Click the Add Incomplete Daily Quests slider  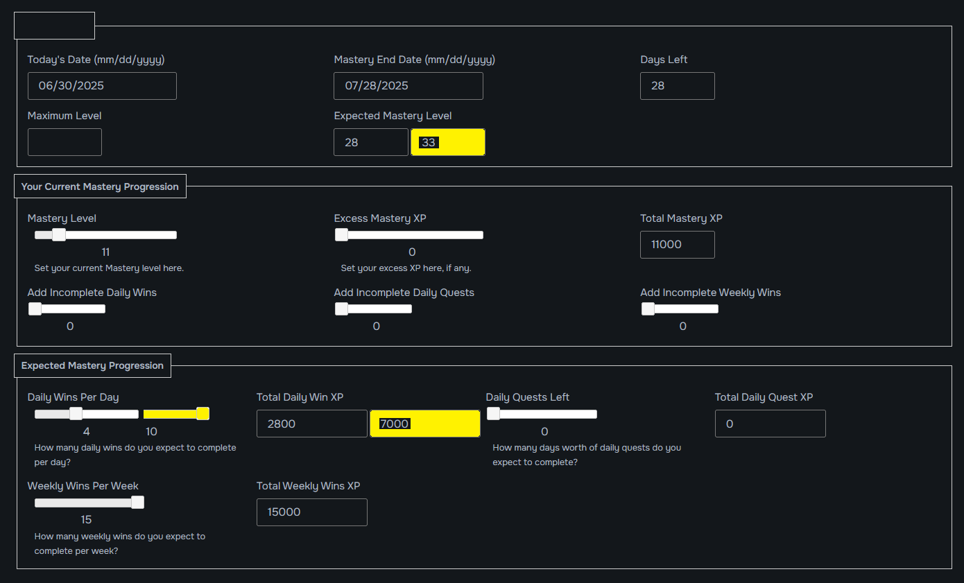coord(373,309)
